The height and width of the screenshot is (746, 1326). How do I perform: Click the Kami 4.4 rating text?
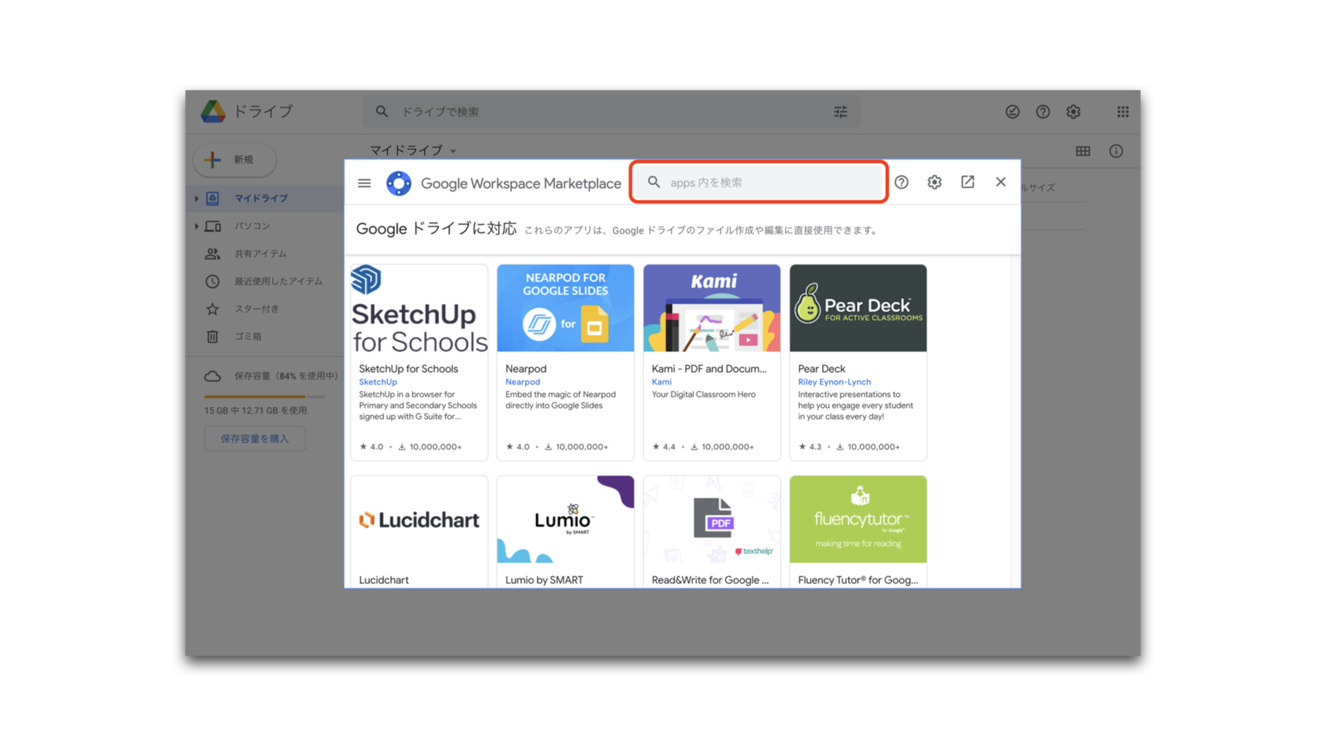pyautogui.click(x=669, y=447)
